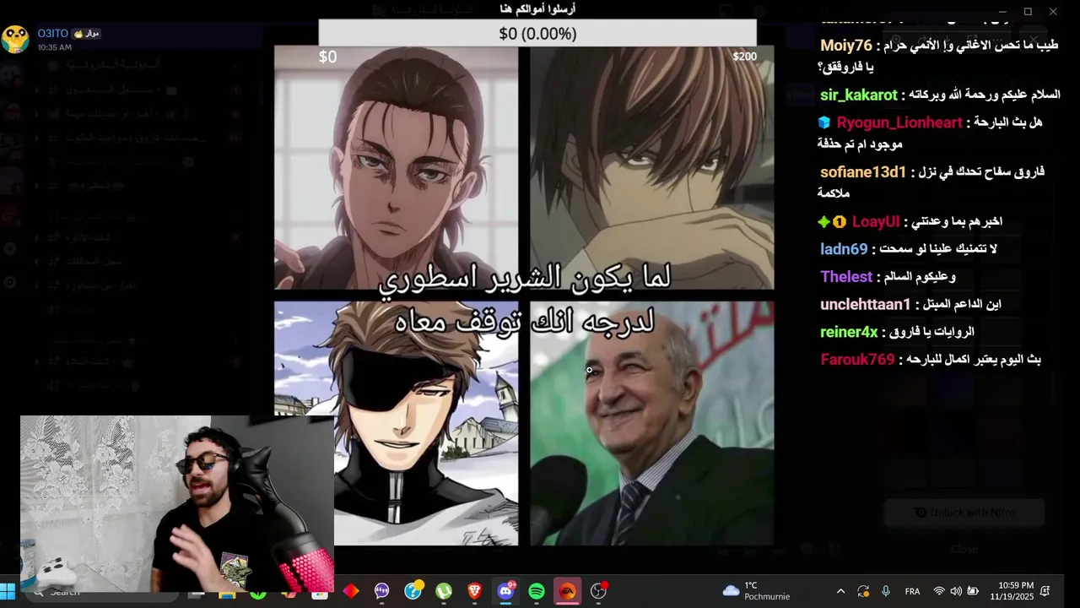Open the purple quote-bubble chat app icon

pyautogui.click(x=382, y=591)
